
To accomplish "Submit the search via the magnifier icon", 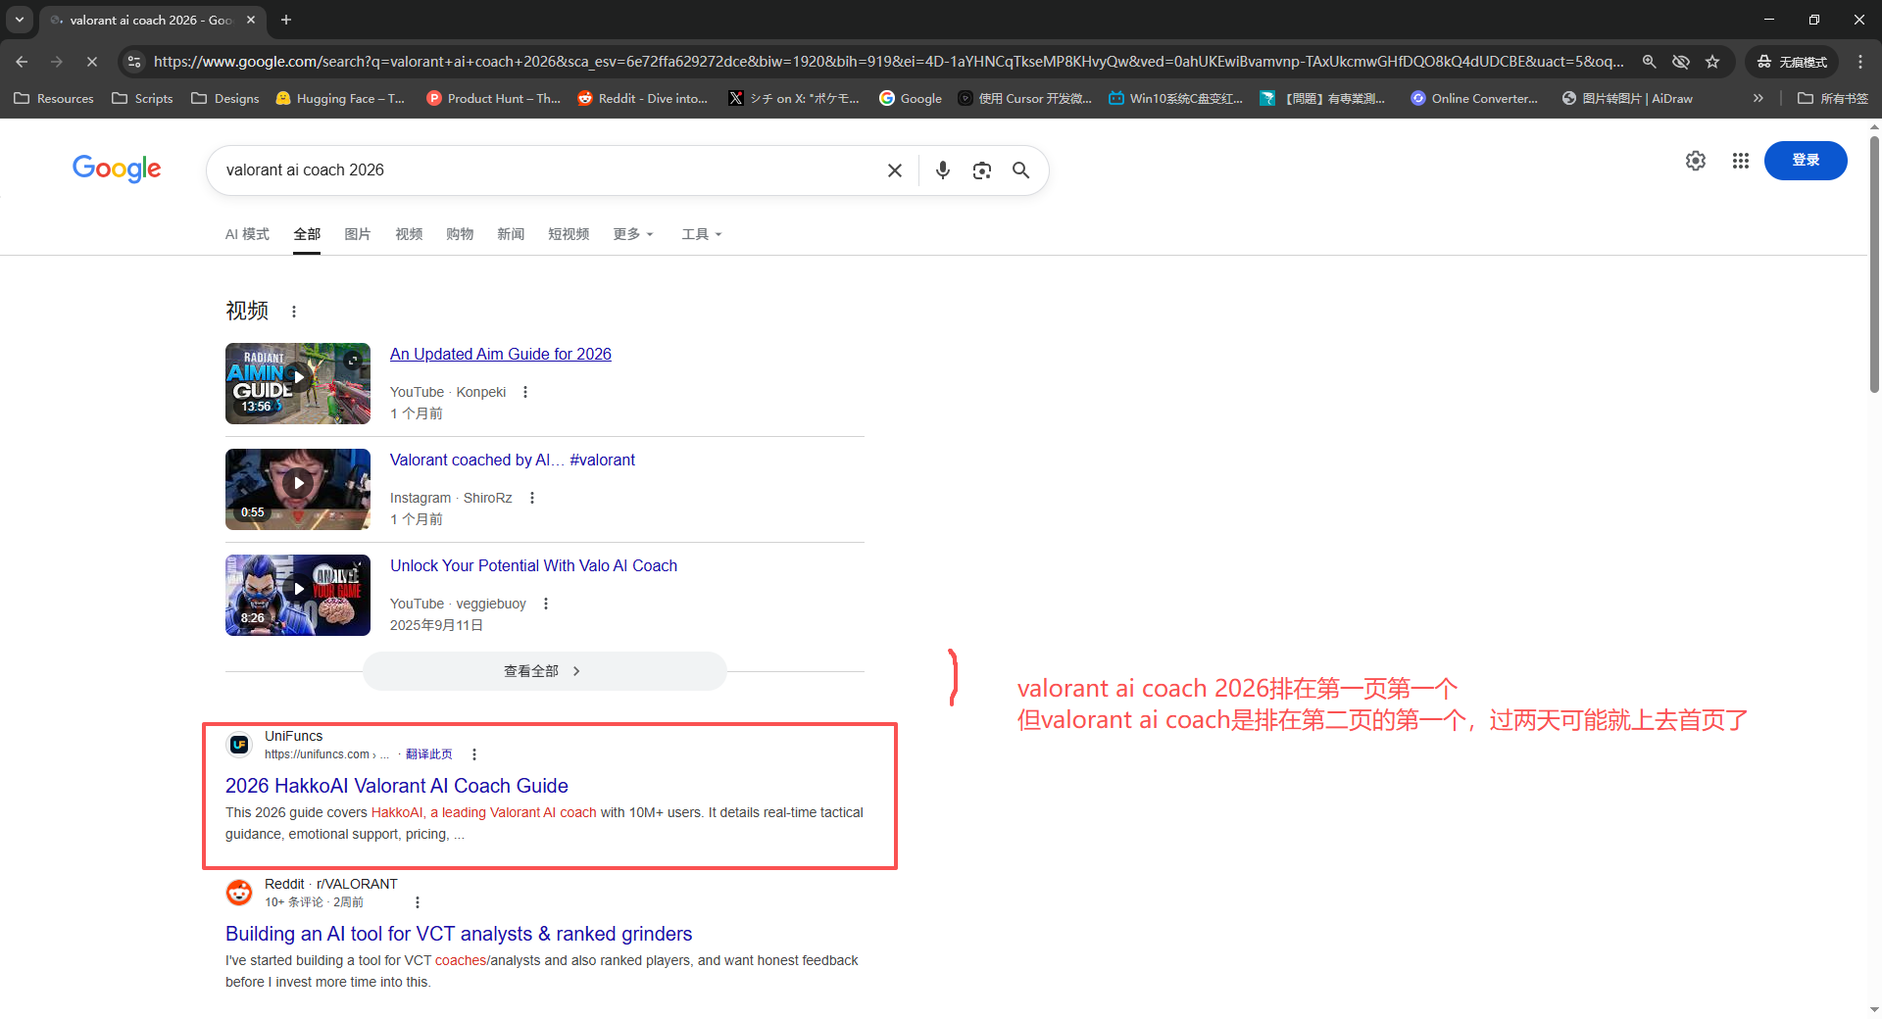I will tap(1020, 170).
